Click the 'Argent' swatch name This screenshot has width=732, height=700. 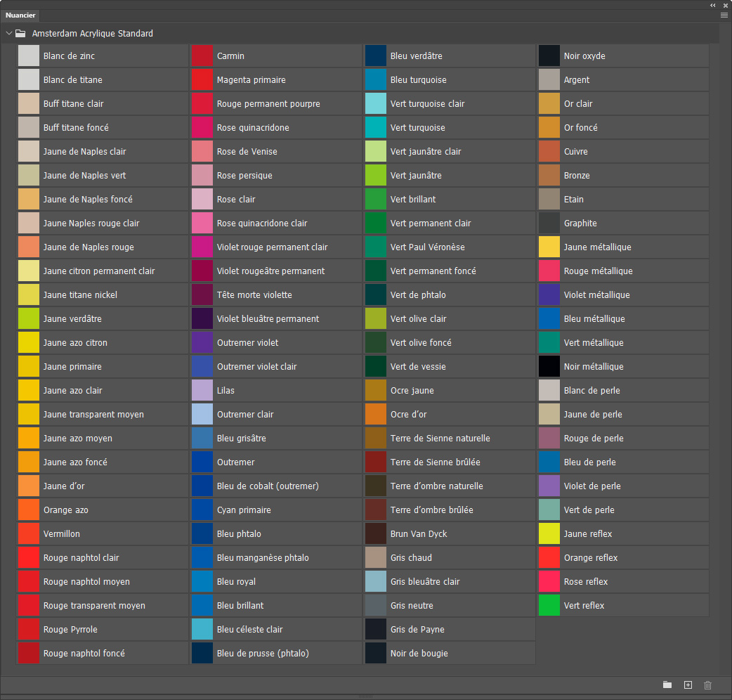[x=577, y=80]
